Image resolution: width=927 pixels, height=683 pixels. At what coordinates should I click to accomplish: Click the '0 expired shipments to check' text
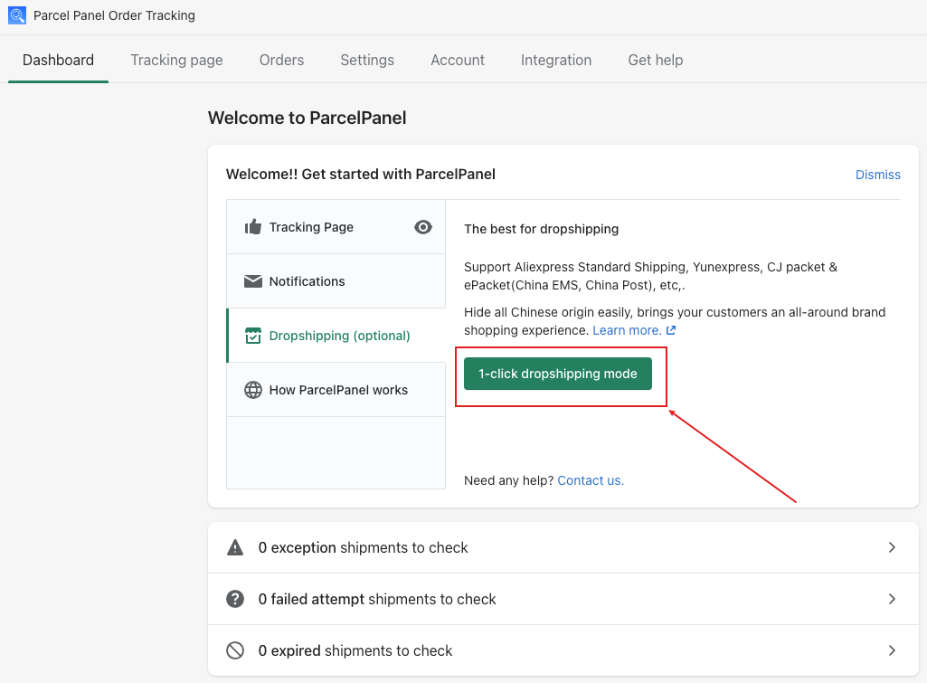[355, 650]
